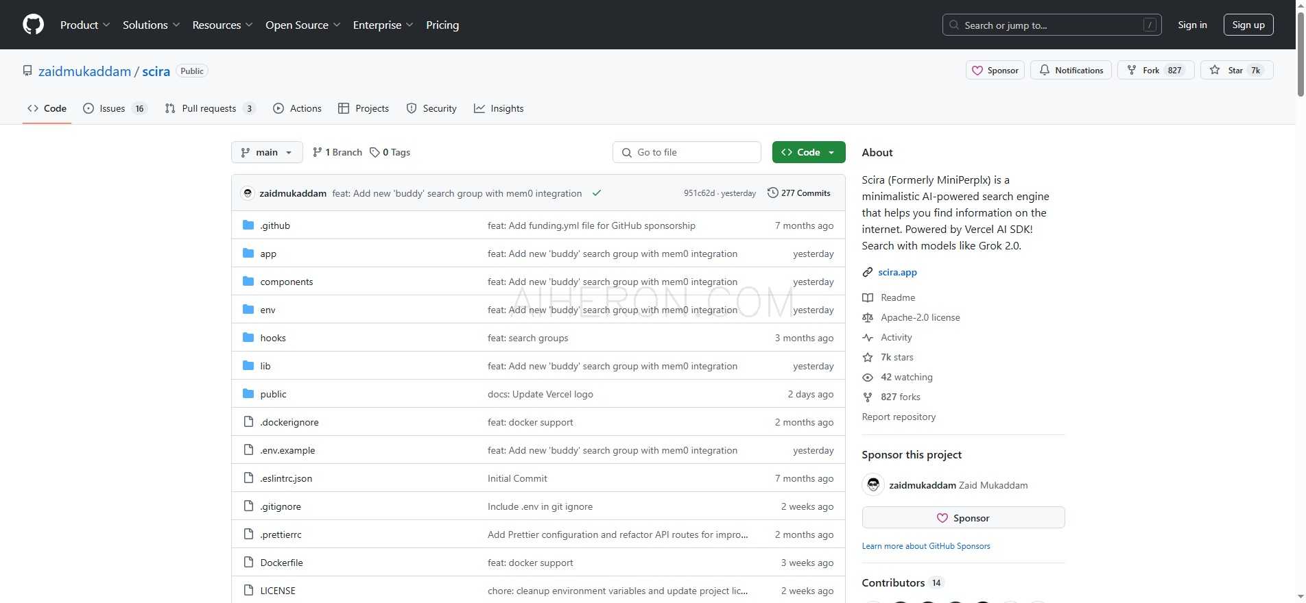Expand the green Code dropdown button
The height and width of the screenshot is (603, 1306).
[809, 152]
